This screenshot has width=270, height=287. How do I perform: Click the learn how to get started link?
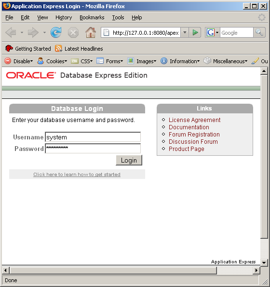77,175
